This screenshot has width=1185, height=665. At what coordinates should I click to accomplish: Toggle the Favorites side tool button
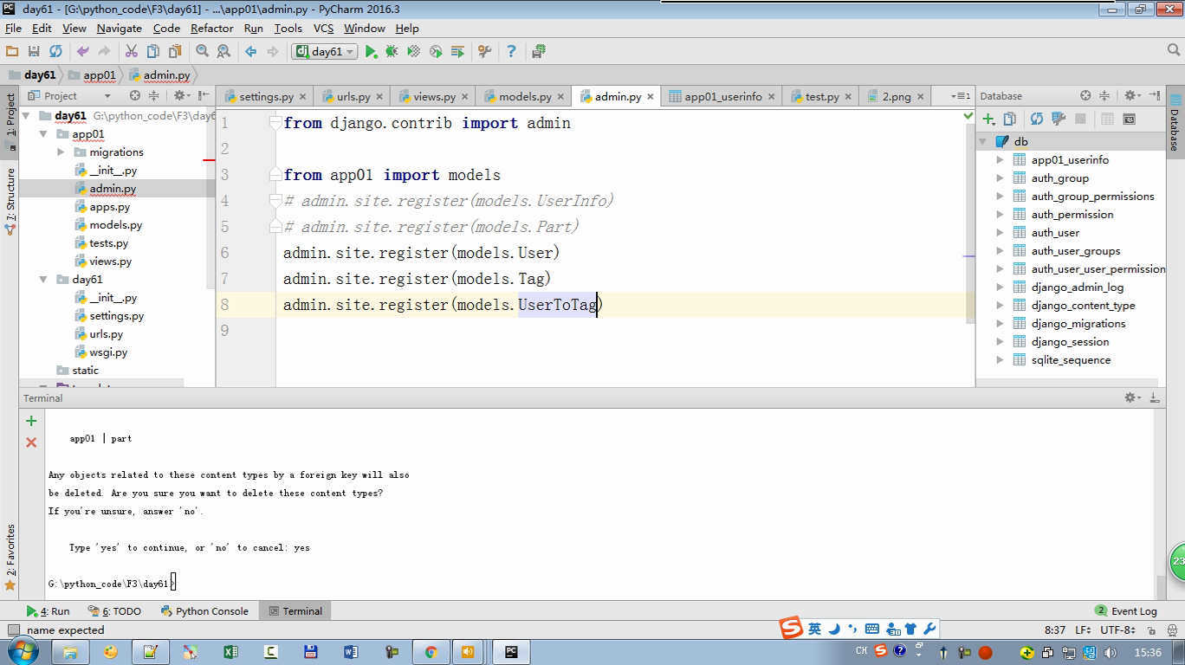point(10,556)
